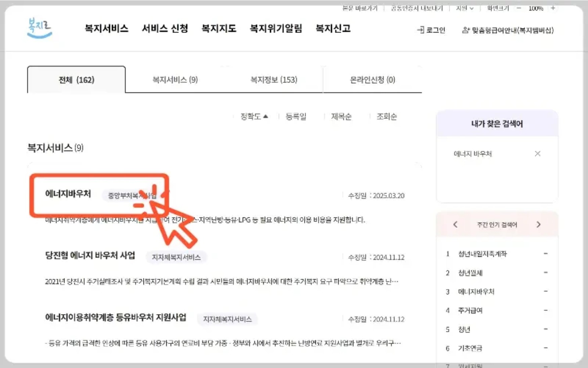Click 본문 바로가기 in the top bar
The height and width of the screenshot is (368, 588).
(360, 8)
